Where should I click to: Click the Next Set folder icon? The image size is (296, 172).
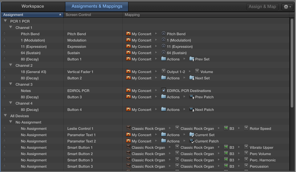click(192, 78)
